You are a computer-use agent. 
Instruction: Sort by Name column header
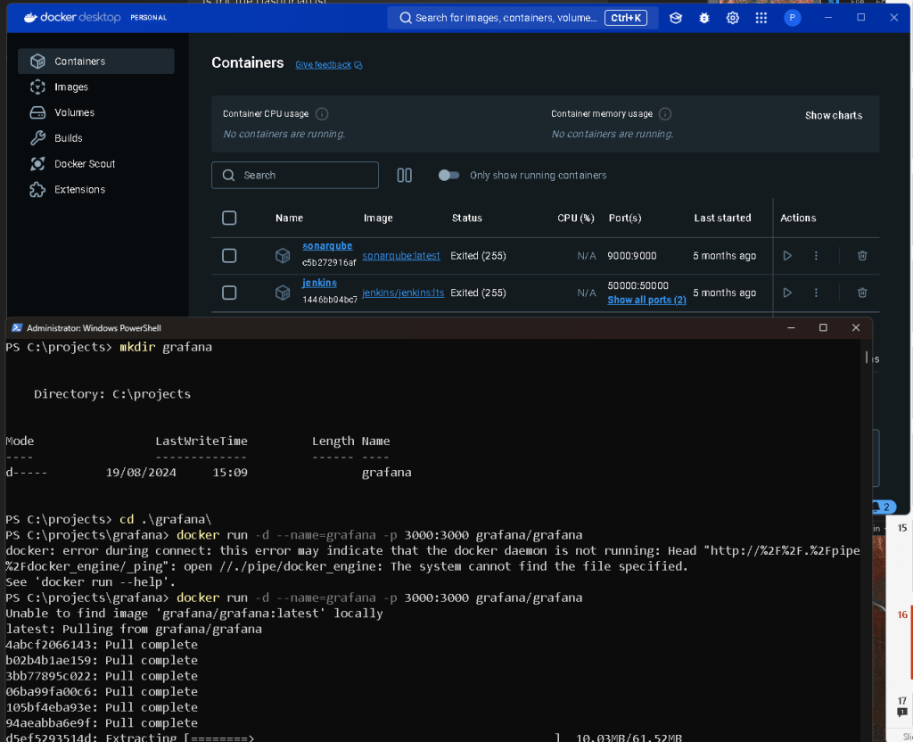click(290, 218)
